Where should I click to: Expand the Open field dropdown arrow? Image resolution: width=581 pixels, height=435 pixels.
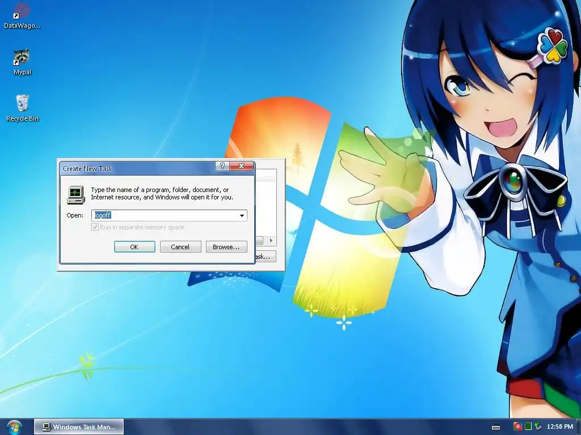coord(242,215)
